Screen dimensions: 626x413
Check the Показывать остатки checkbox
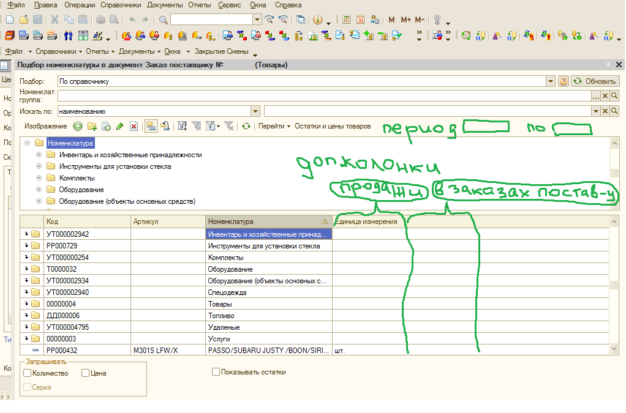[216, 372]
